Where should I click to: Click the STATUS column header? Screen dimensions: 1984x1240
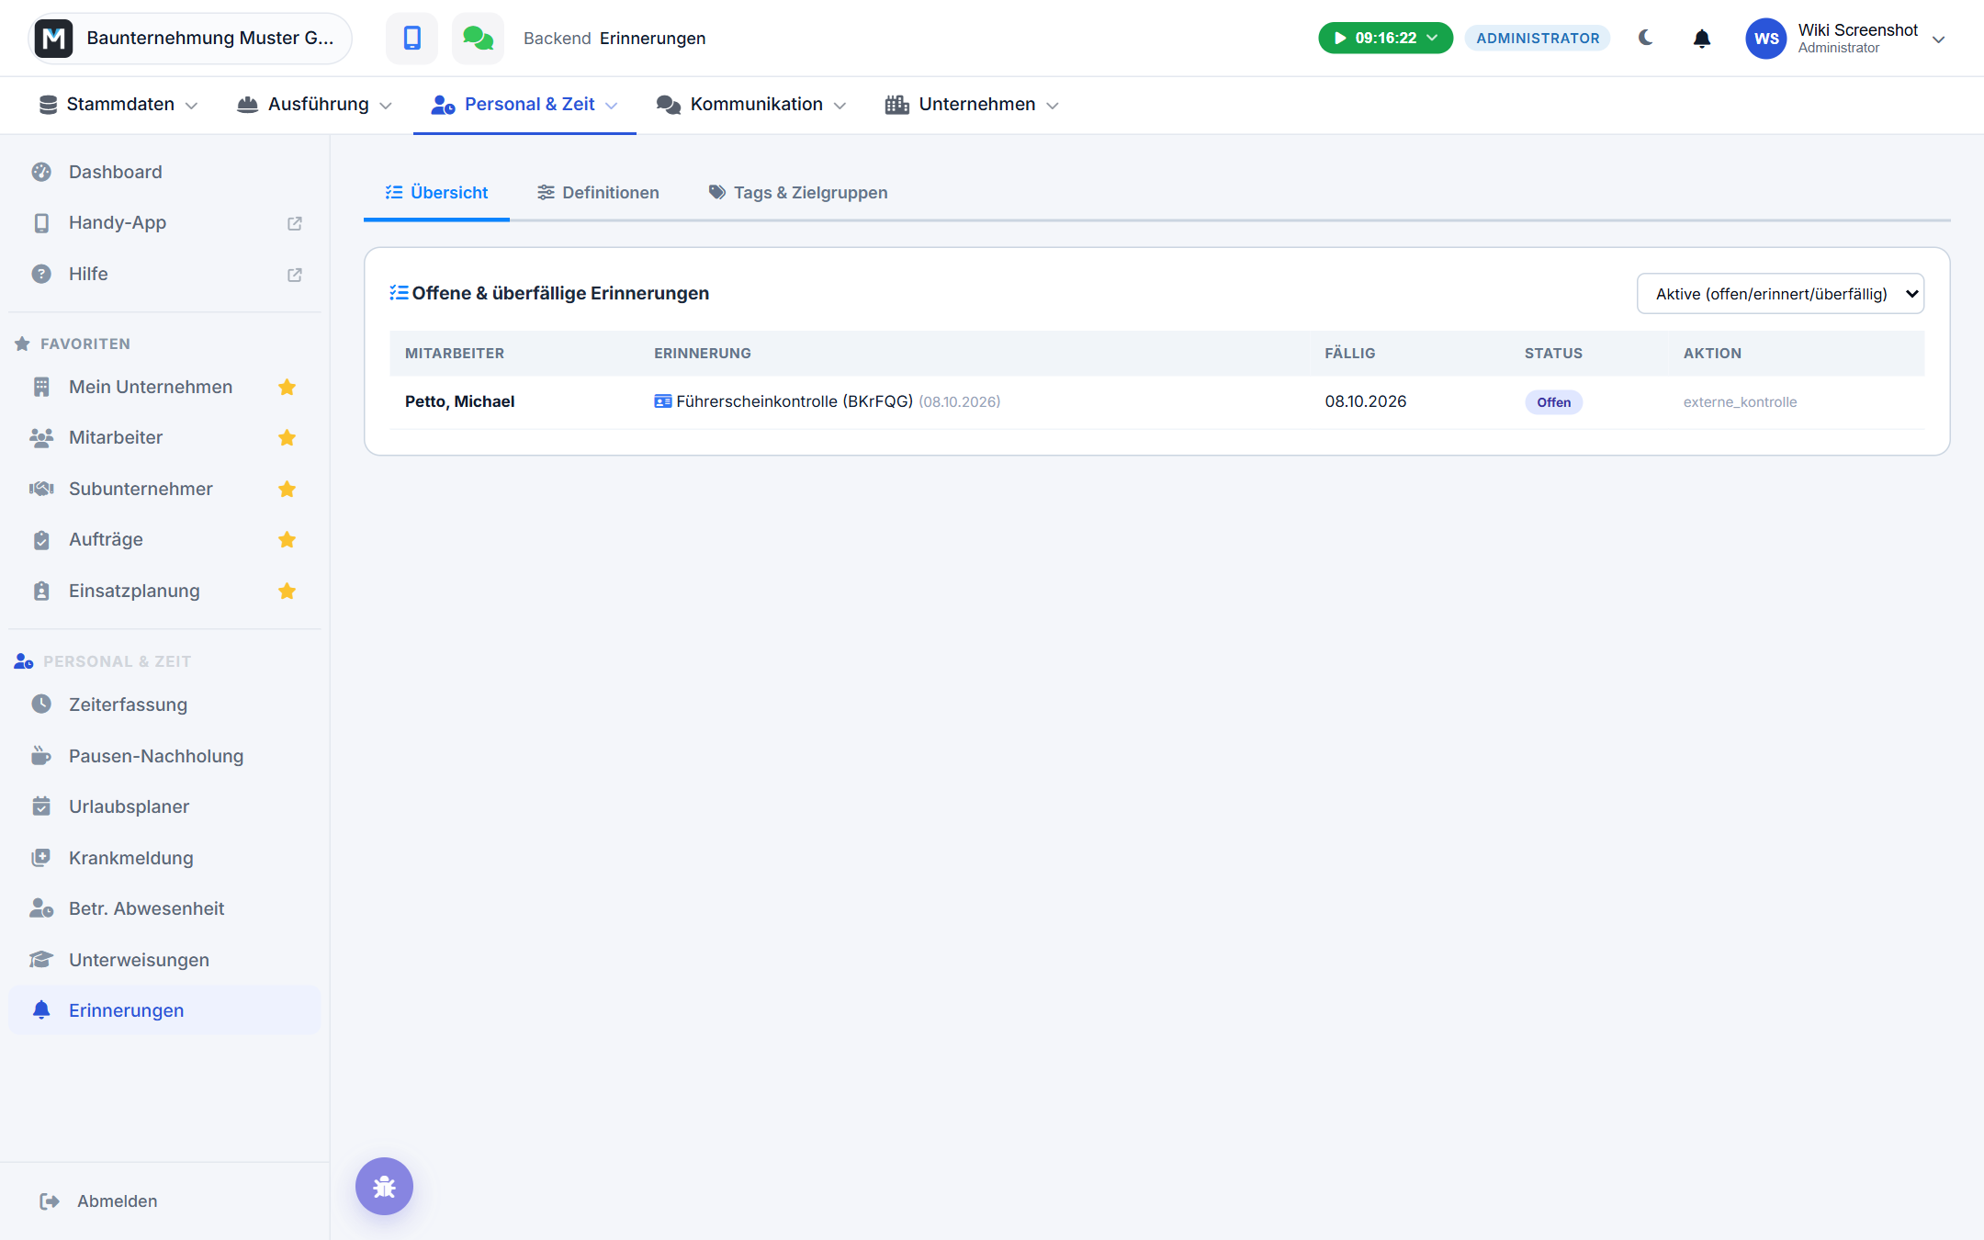(1553, 354)
